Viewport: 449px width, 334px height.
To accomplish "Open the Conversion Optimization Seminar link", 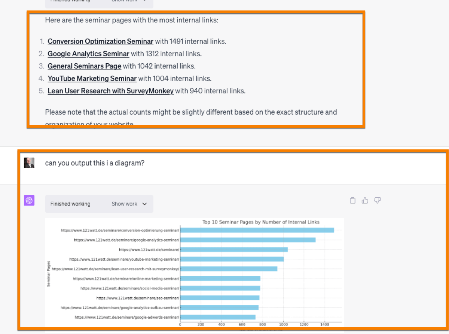I will (100, 42).
